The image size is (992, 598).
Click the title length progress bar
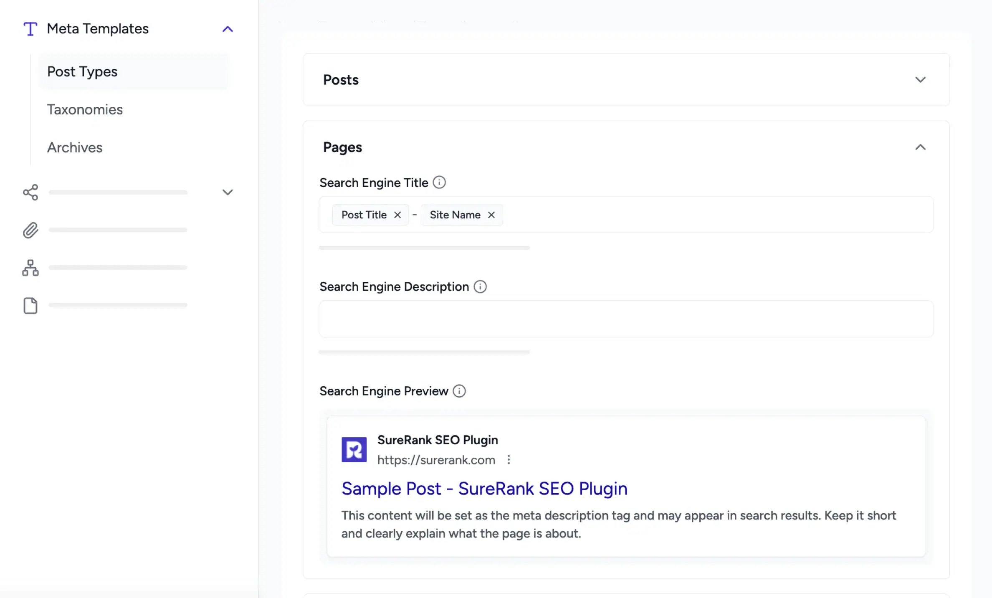point(424,248)
